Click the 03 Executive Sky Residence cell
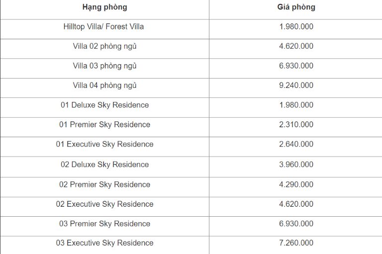 point(105,245)
